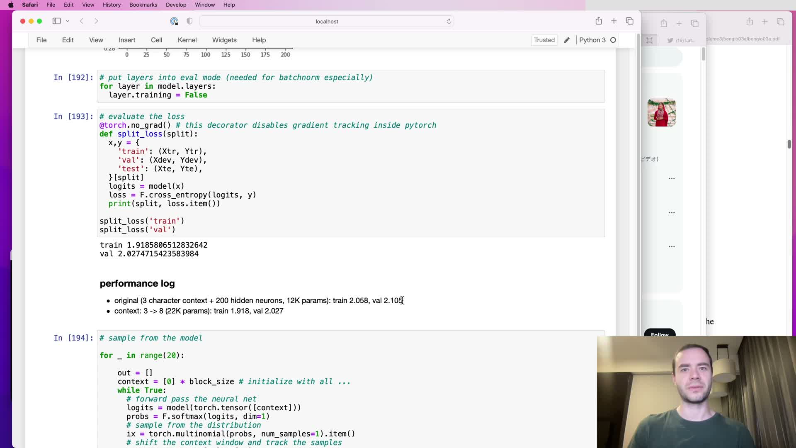
Task: Click the pencil edit icon beside Trusted
Action: pyautogui.click(x=567, y=40)
